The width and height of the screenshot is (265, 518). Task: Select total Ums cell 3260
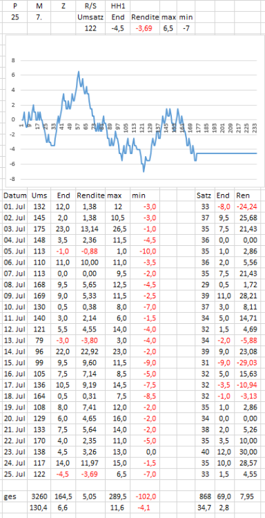pos(39,496)
